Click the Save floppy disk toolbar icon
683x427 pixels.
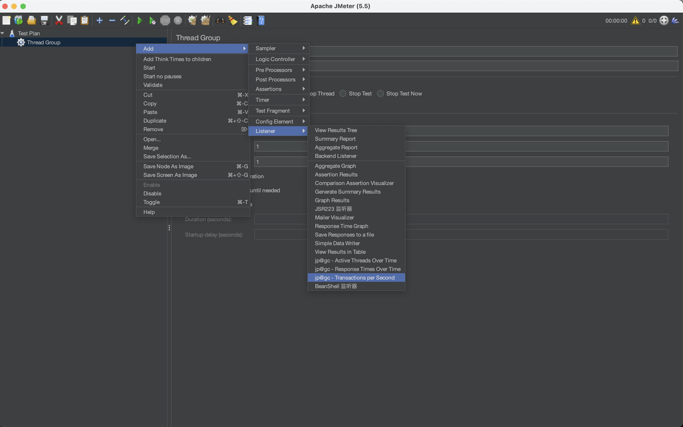[44, 20]
